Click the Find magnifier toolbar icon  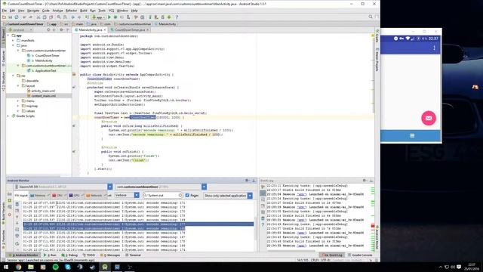[x=59, y=17]
